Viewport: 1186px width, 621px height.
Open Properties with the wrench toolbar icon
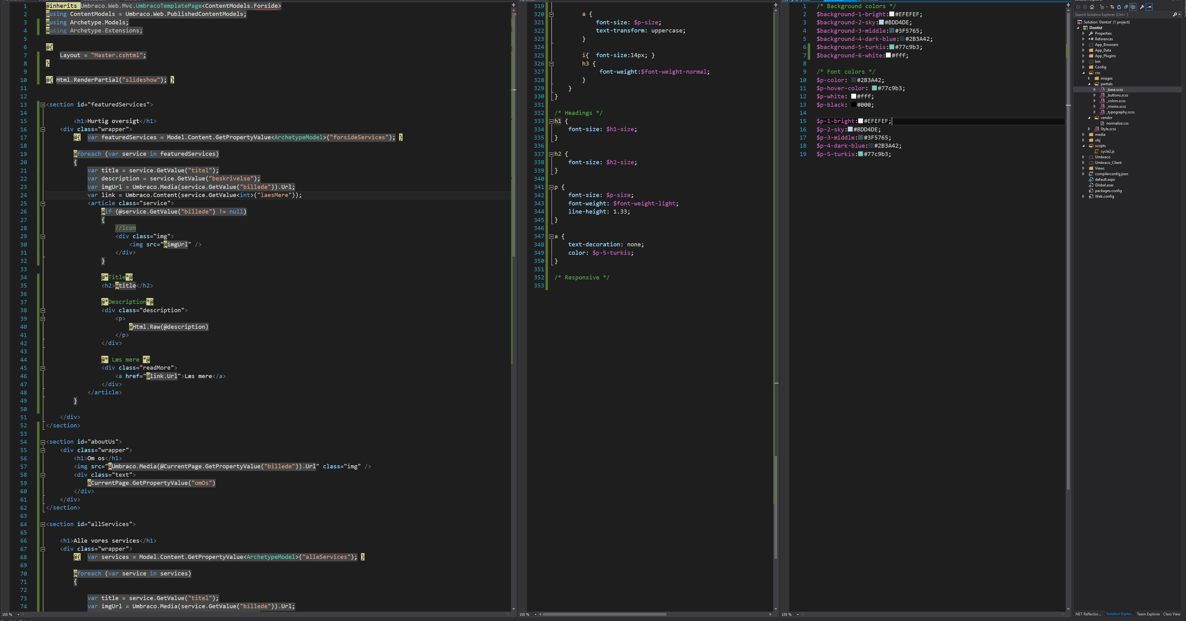[1142, 7]
